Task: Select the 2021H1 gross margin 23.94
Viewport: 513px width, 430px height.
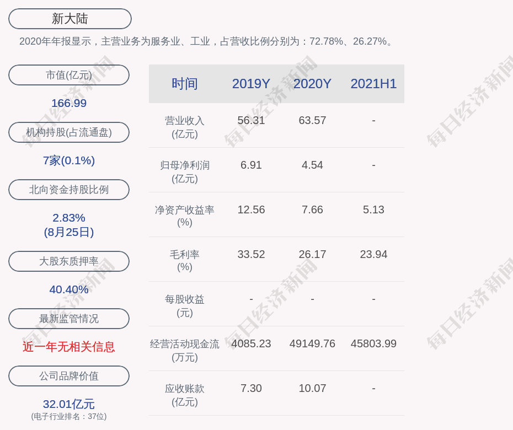Action: pos(373,254)
